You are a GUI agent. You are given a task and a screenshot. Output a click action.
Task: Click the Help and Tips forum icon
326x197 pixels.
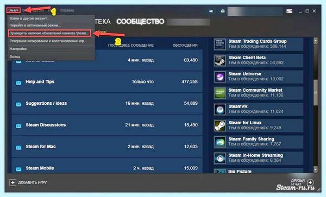click(x=18, y=83)
